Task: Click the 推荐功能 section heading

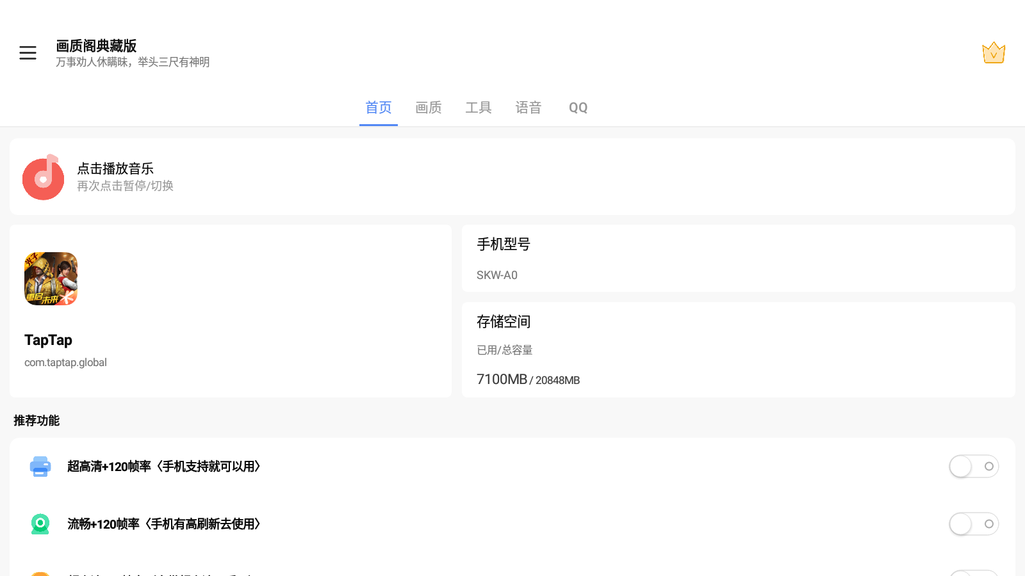Action: (x=37, y=420)
